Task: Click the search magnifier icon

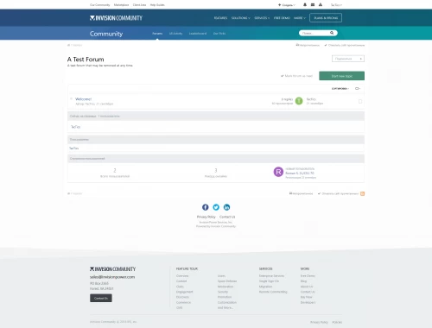Action: [x=332, y=33]
